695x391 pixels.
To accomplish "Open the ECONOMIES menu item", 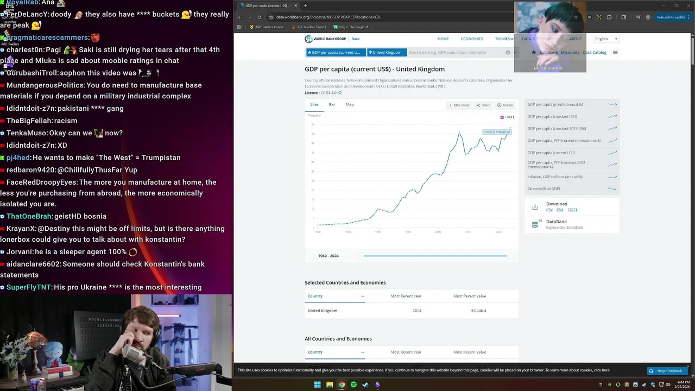I will [472, 39].
